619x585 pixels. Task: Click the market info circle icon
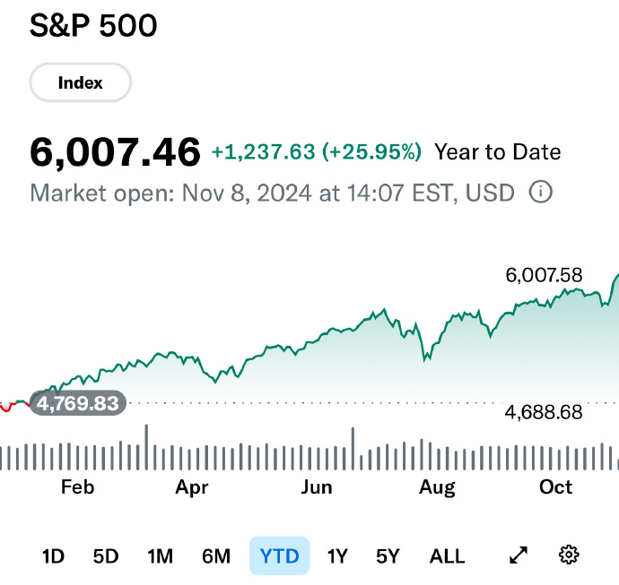(x=541, y=192)
